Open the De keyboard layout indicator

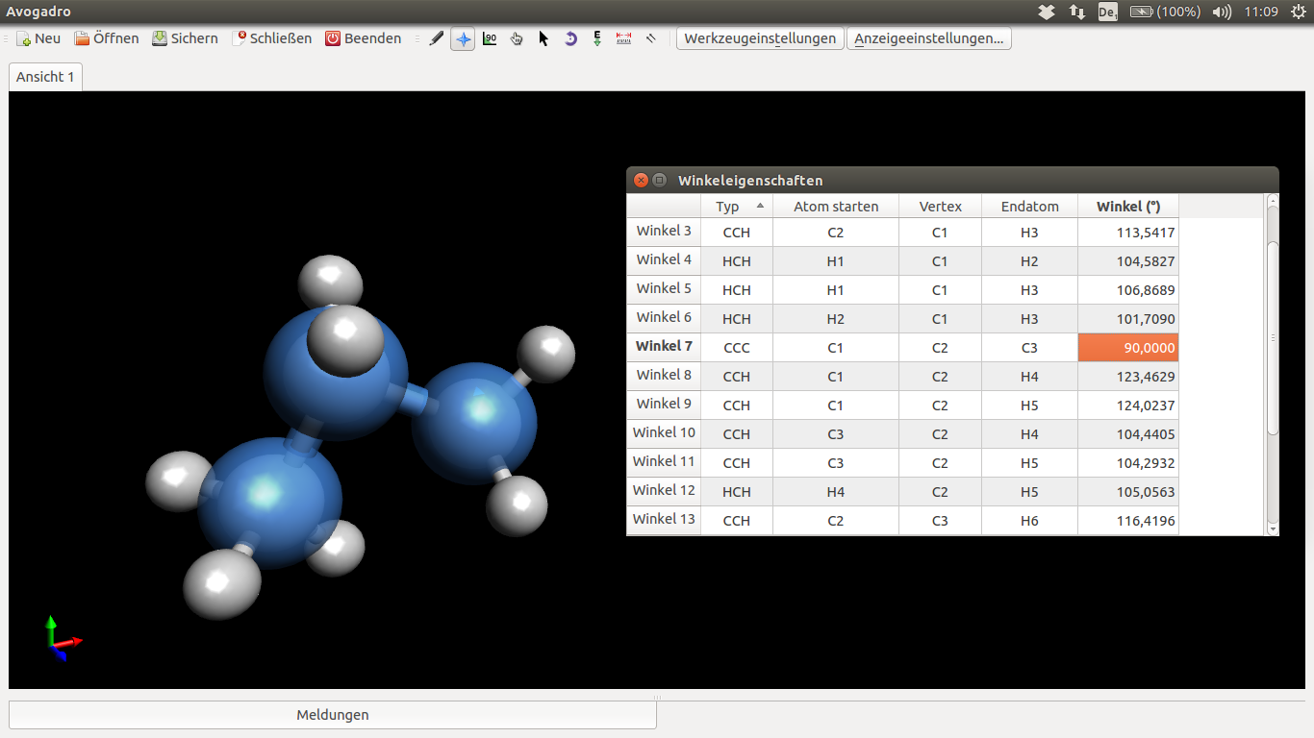point(1108,12)
